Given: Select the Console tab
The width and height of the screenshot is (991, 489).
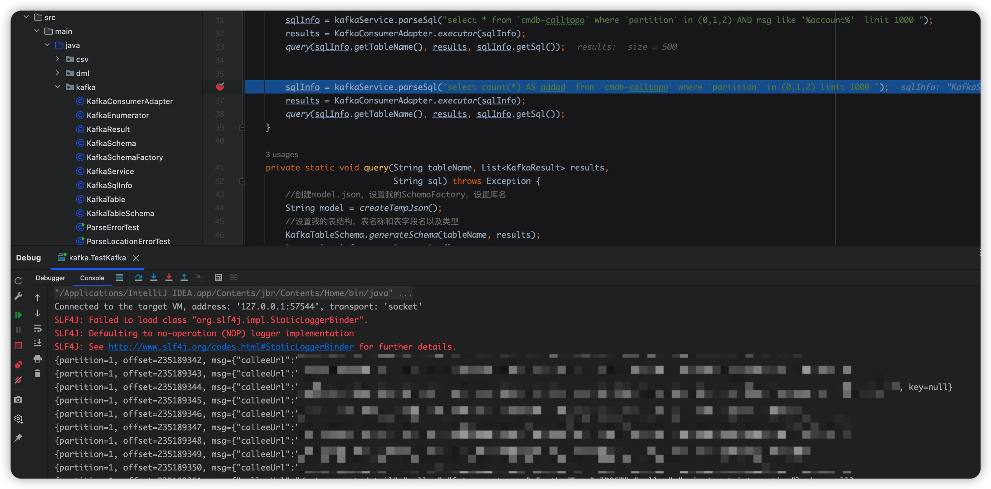Looking at the screenshot, I should coord(92,278).
